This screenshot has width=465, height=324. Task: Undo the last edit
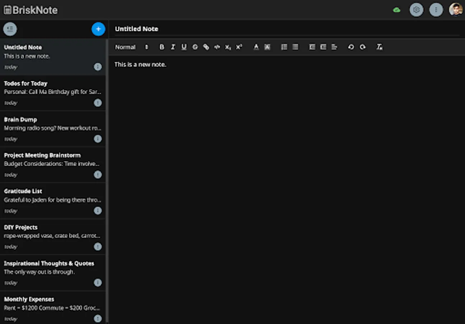point(351,47)
